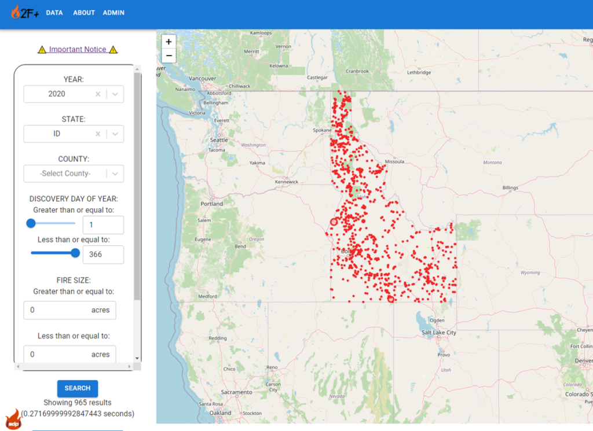
Task: Open the DATA menu
Action: pos(54,13)
